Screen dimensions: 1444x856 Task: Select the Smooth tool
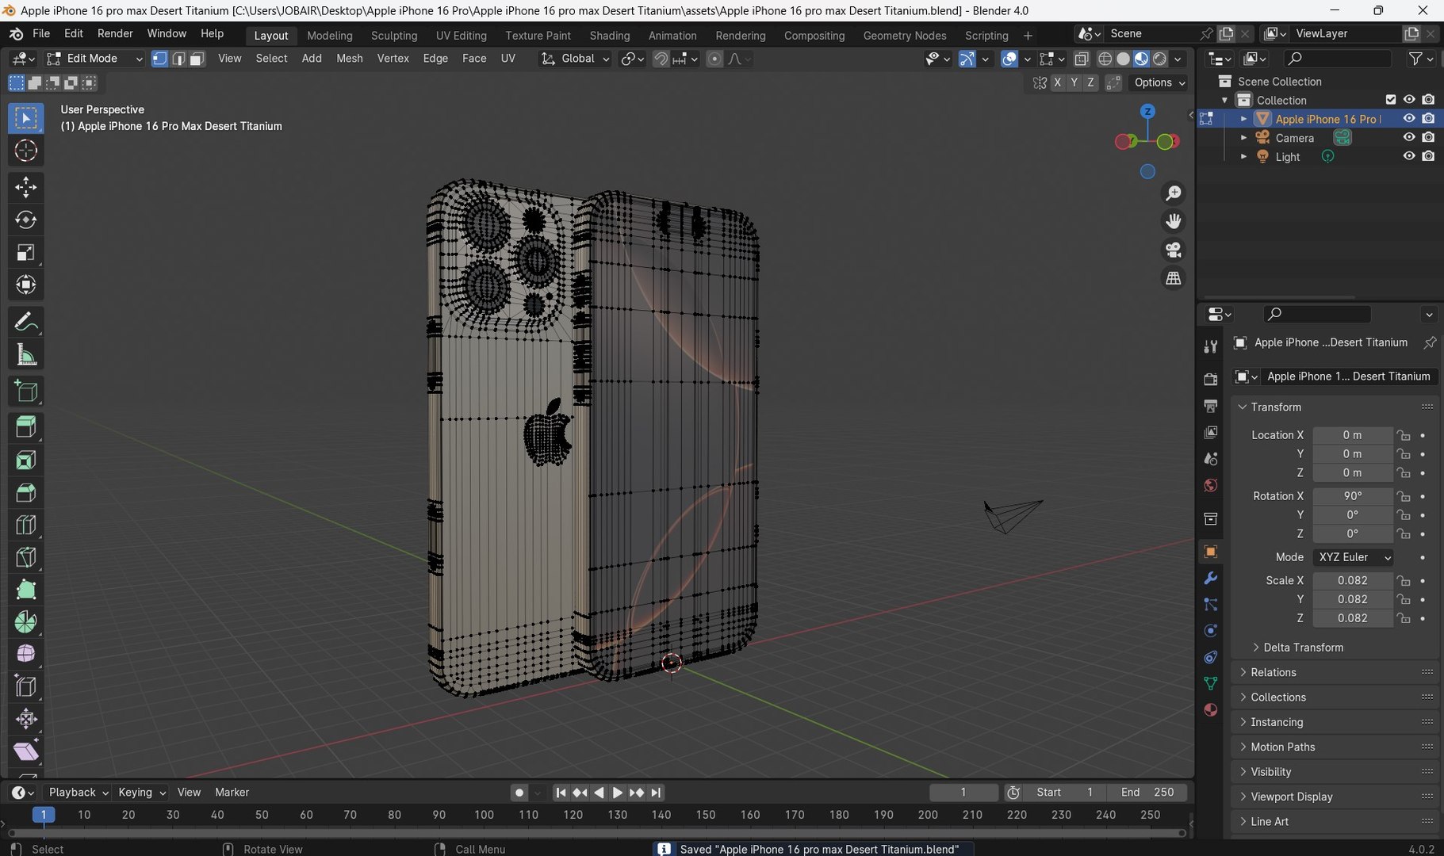click(25, 654)
